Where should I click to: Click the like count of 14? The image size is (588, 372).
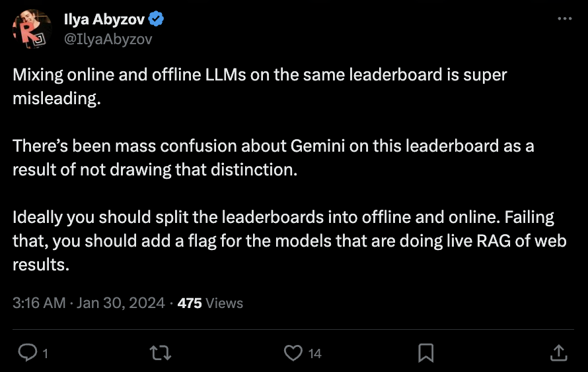(x=315, y=354)
